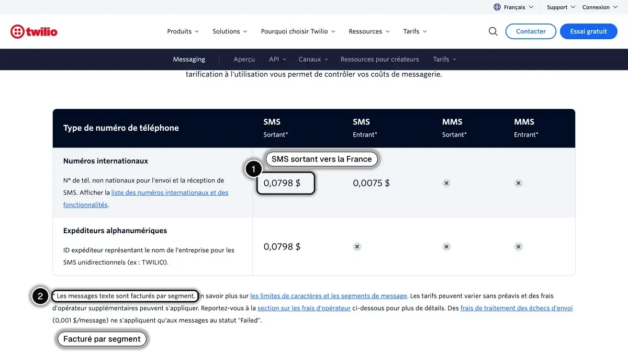Click the X icon under MMS Entrant in Numéros internationaux row
The height and width of the screenshot is (353, 628).
tap(518, 183)
